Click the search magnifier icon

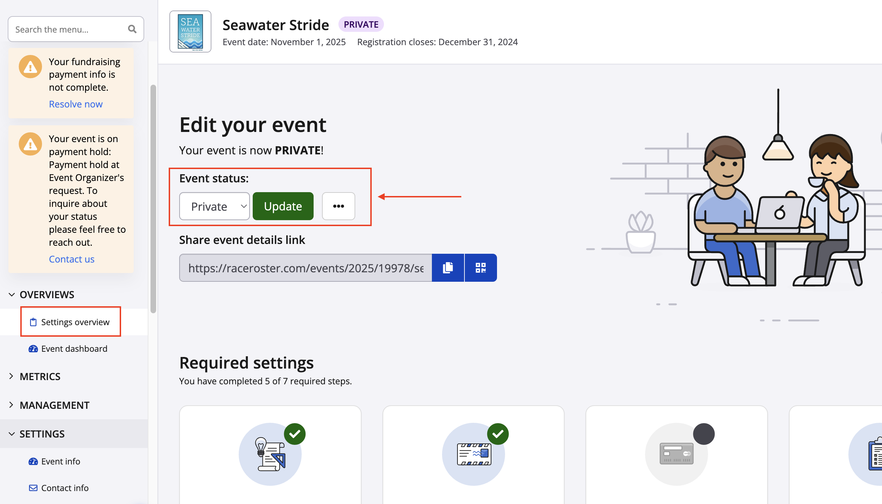pos(132,29)
